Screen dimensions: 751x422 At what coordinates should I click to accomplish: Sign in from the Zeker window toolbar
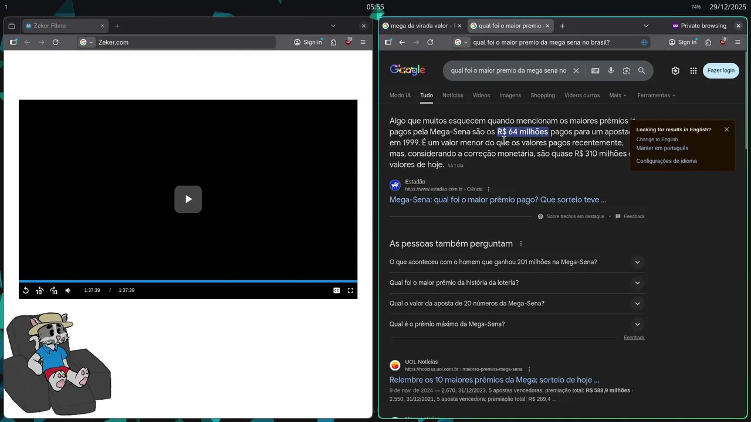pyautogui.click(x=308, y=42)
